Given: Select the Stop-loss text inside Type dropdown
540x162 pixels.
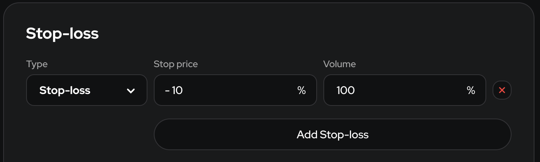Looking at the screenshot, I should [65, 90].
